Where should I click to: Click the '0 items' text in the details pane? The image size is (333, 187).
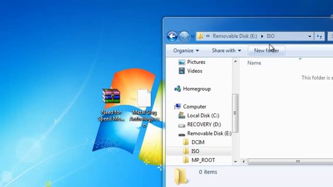point(208,172)
